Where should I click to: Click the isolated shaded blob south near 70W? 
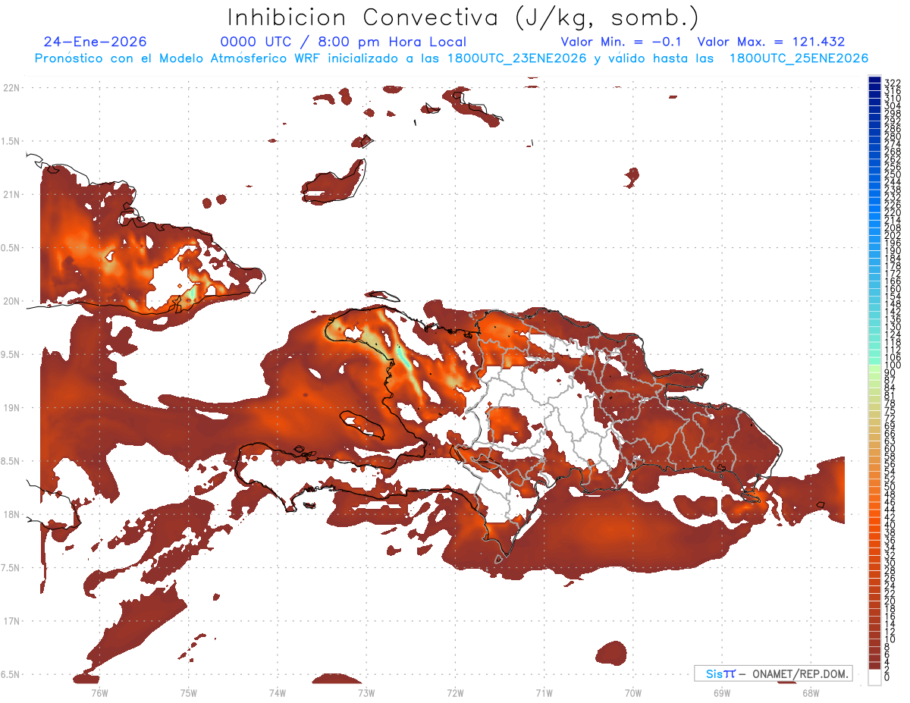[x=611, y=651]
